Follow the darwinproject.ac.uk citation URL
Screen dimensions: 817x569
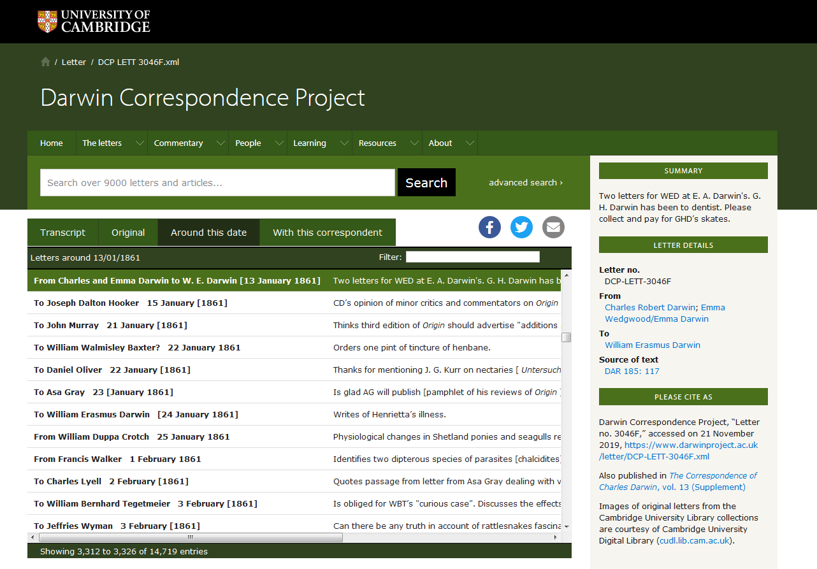tap(679, 450)
